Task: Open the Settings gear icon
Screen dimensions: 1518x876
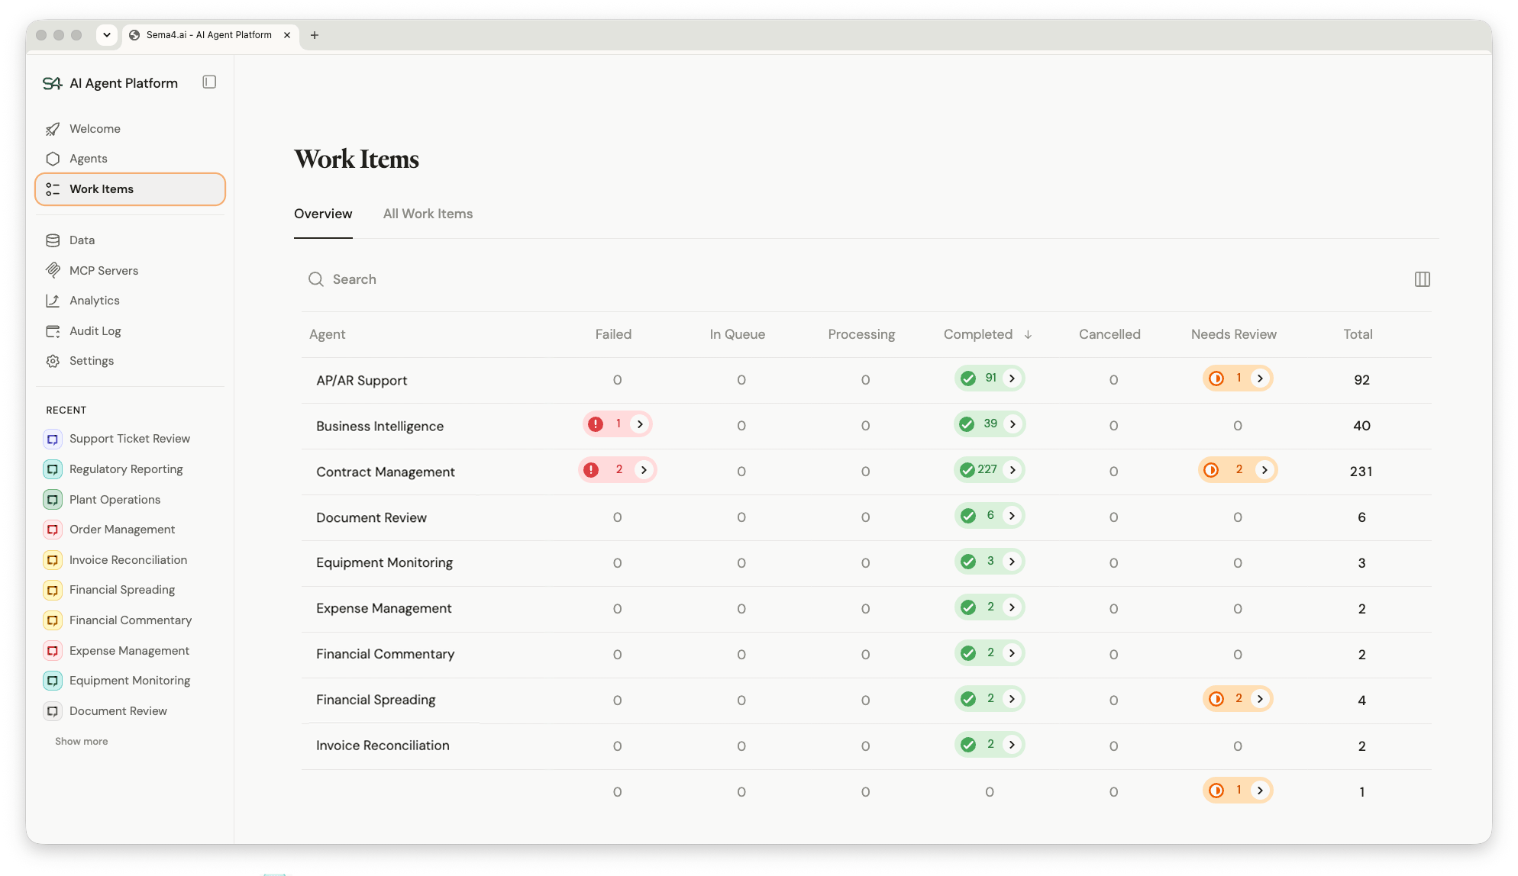Action: pyautogui.click(x=53, y=361)
